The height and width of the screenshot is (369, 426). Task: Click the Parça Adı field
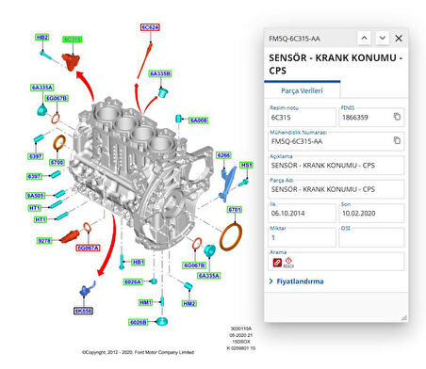point(336,189)
